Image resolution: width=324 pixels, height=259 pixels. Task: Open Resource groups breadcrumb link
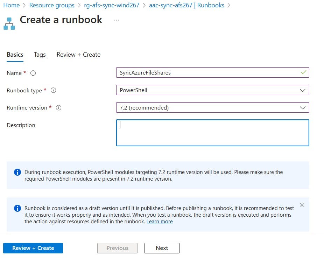pos(52,5)
